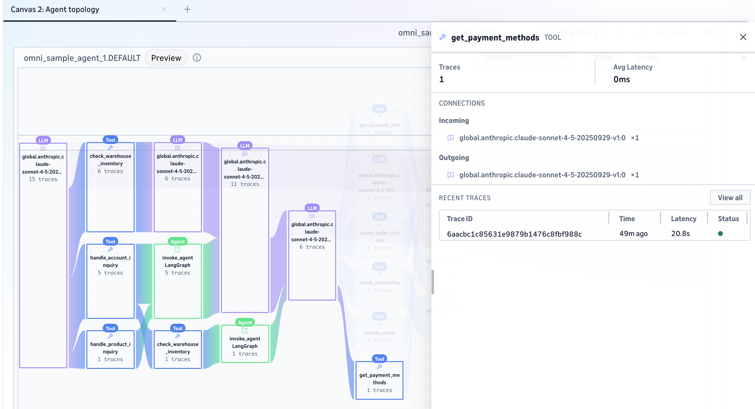
Task: Switch to Canvas 2: Agent topology tab
Action: click(x=55, y=10)
